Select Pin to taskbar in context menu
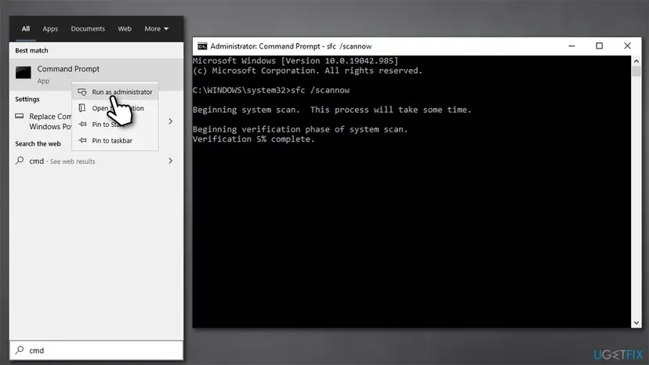 click(115, 140)
